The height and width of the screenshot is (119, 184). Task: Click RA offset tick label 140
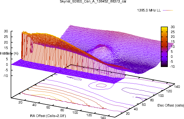(x=103, y=118)
